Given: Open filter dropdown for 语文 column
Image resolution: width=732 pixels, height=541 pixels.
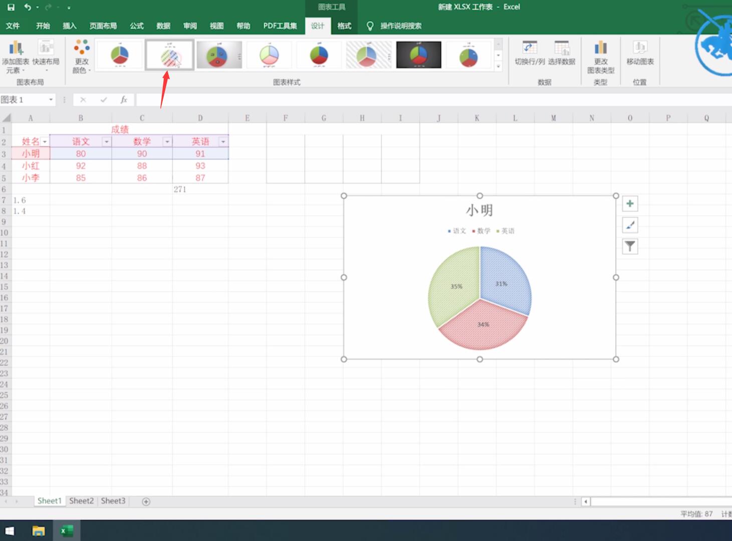Looking at the screenshot, I should pos(106,142).
